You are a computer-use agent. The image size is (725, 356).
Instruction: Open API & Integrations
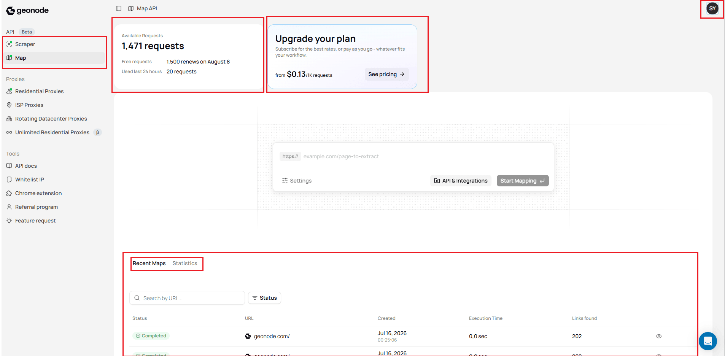click(461, 181)
